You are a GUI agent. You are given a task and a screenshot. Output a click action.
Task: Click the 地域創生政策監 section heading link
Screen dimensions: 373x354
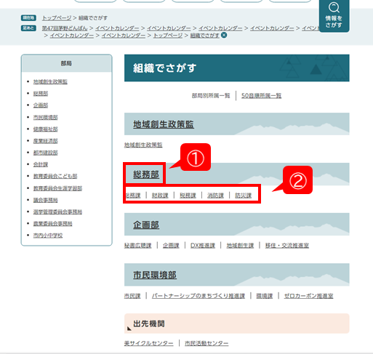[x=164, y=124]
